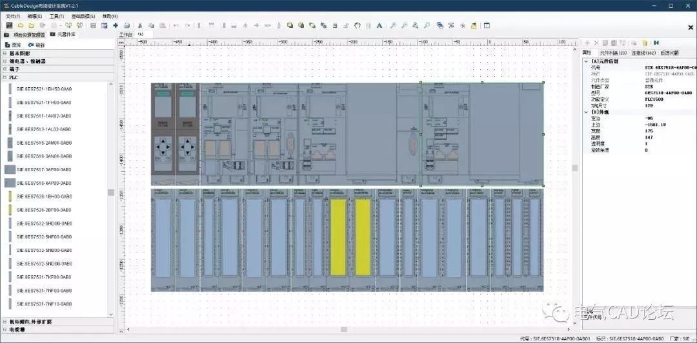This screenshot has width=697, height=343.
Task: Click the first yellow open-folder toolbar icon
Action: tap(21, 25)
